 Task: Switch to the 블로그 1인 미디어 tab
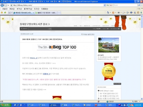pos(46,13)
